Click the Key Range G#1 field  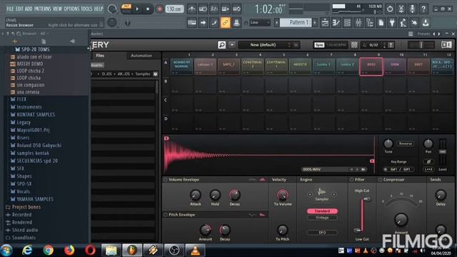point(398,169)
